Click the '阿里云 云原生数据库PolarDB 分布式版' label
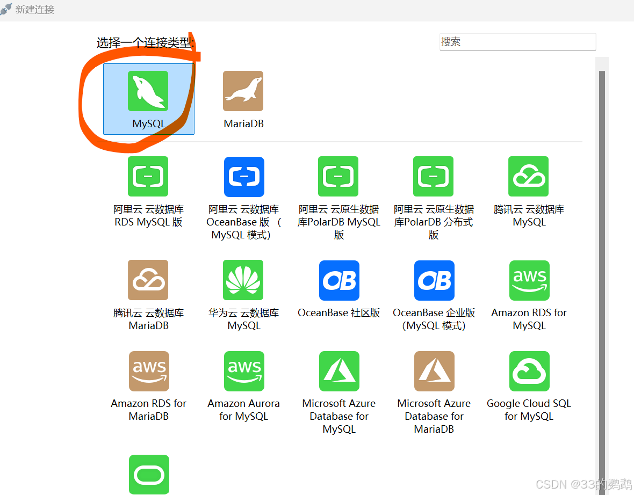The height and width of the screenshot is (495, 634). 434,222
